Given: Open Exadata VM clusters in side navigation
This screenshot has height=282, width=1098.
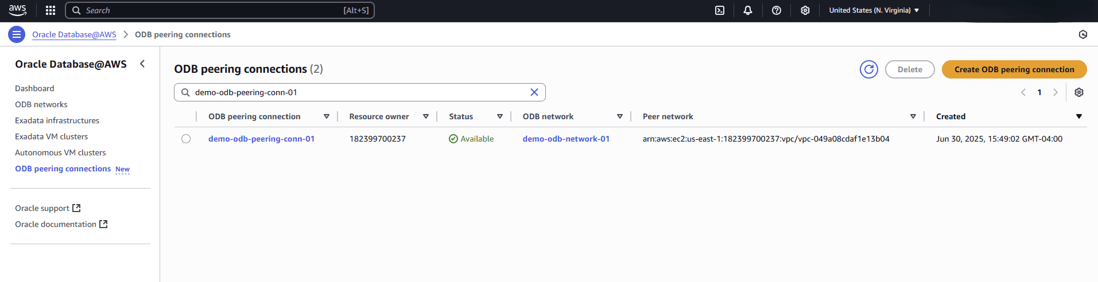Looking at the screenshot, I should pyautogui.click(x=52, y=136).
